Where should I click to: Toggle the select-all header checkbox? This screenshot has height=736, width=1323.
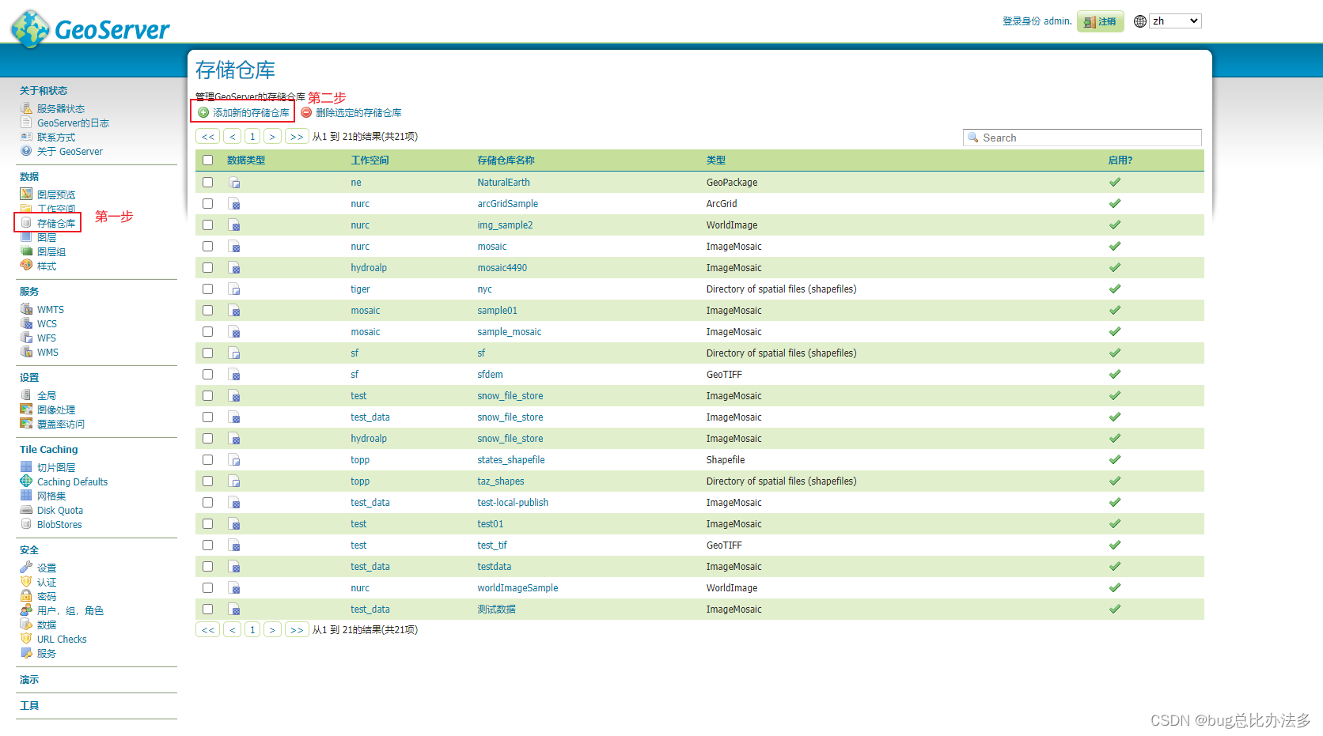[x=207, y=160]
